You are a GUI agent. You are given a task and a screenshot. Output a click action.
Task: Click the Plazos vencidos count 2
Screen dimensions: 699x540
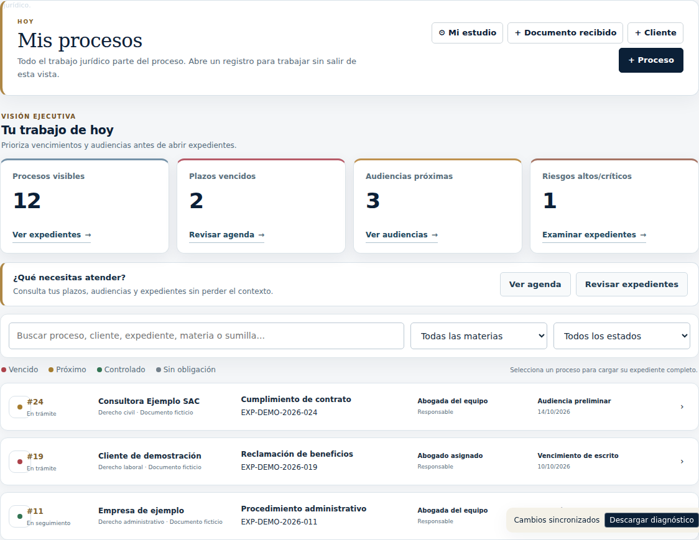pos(196,201)
